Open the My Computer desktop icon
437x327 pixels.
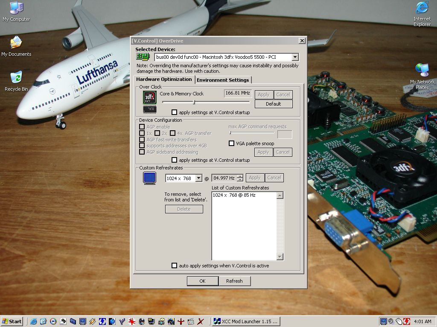16,11
